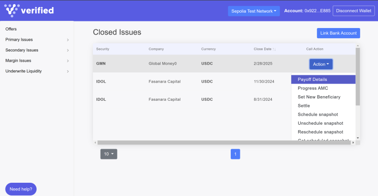This screenshot has height=196, width=378.
Task: Click USDC in the GMN row
Action: coord(207,64)
